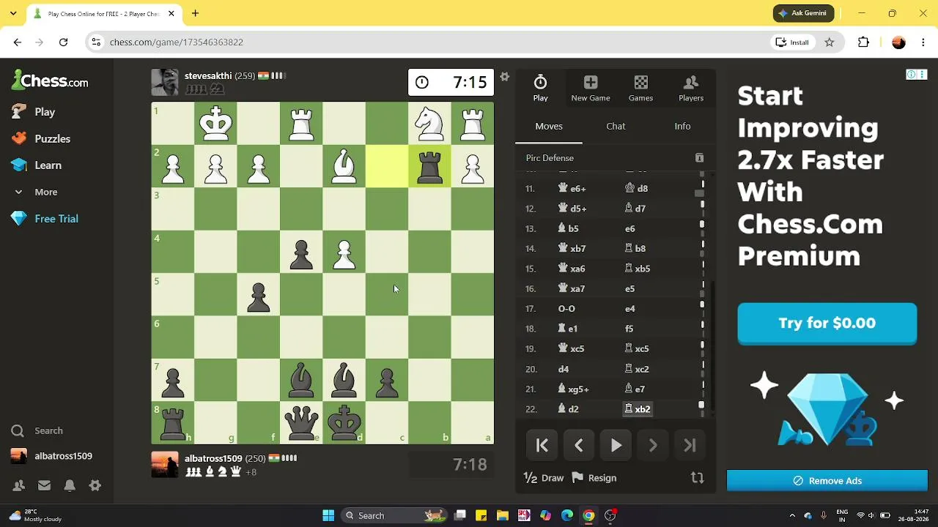Select black's move 22 xb2
This screenshot has height=527, width=938.
[x=638, y=409]
